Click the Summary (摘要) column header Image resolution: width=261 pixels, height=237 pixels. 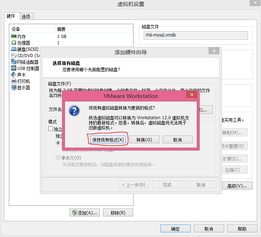(x=94, y=29)
